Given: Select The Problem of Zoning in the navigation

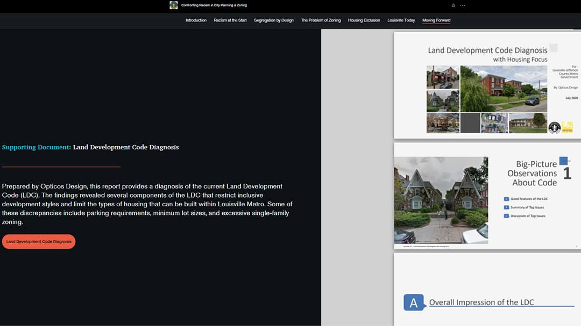Looking at the screenshot, I should tap(321, 20).
